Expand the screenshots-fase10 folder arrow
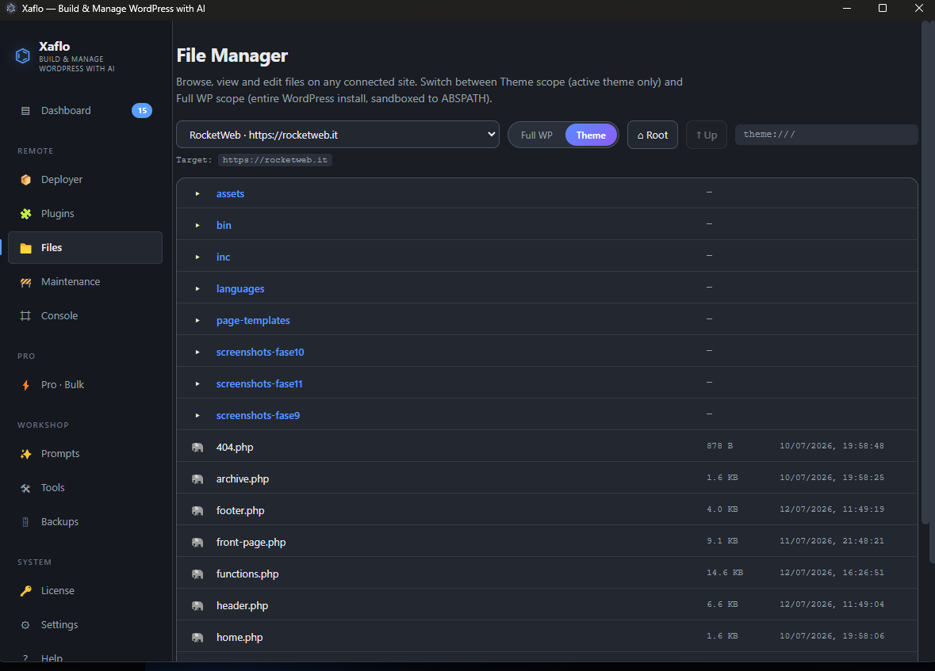This screenshot has width=935, height=671. pyautogui.click(x=197, y=353)
